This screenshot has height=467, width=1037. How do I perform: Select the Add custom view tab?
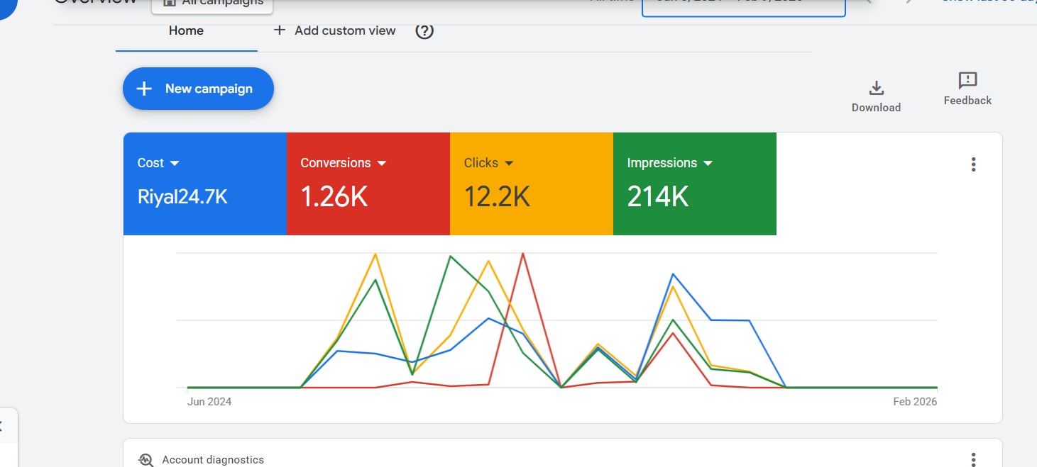[x=345, y=31]
